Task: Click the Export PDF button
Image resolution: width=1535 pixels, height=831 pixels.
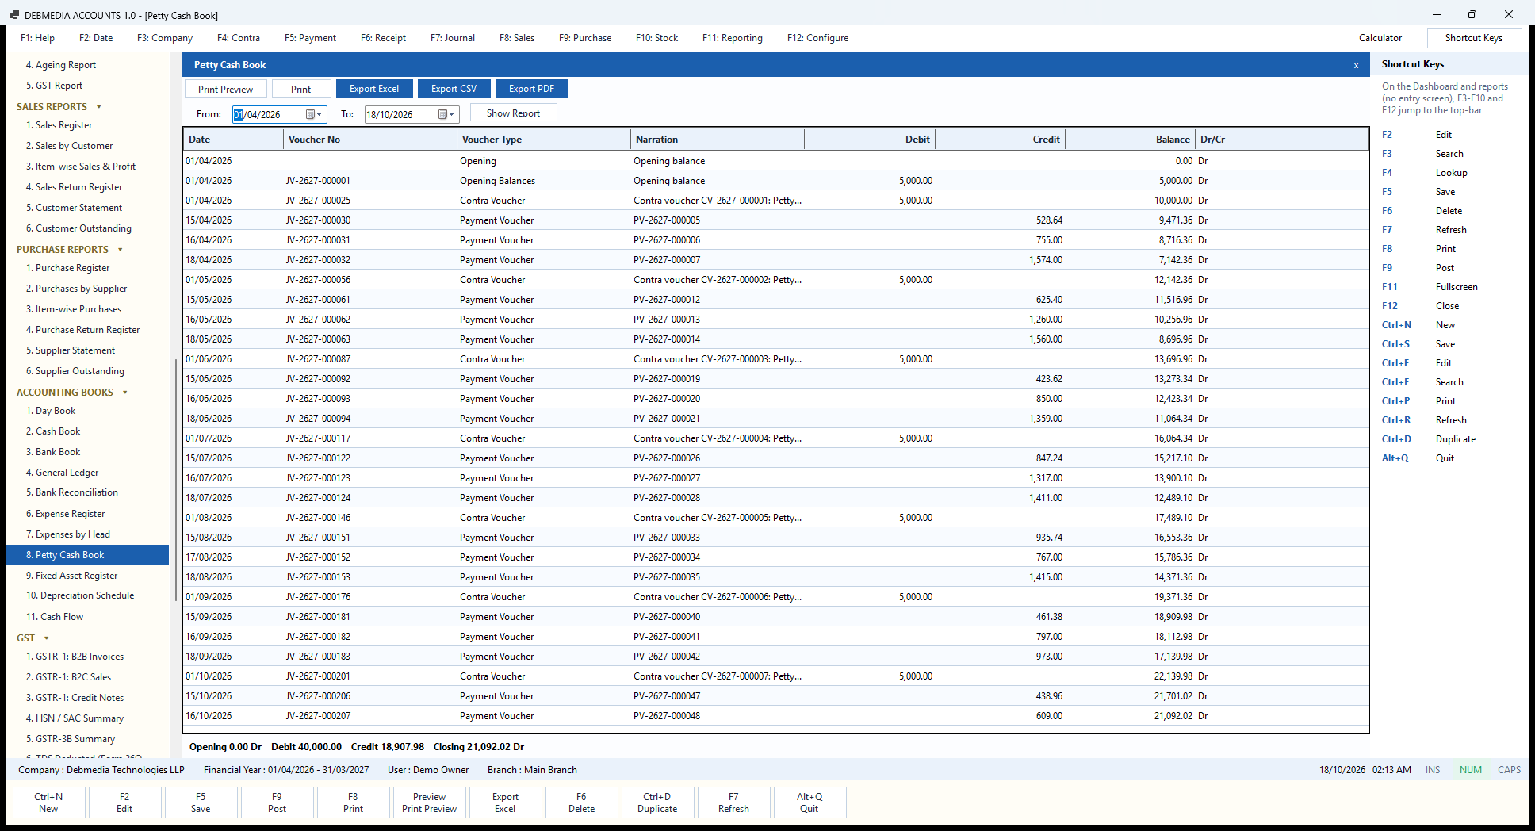Action: [531, 89]
